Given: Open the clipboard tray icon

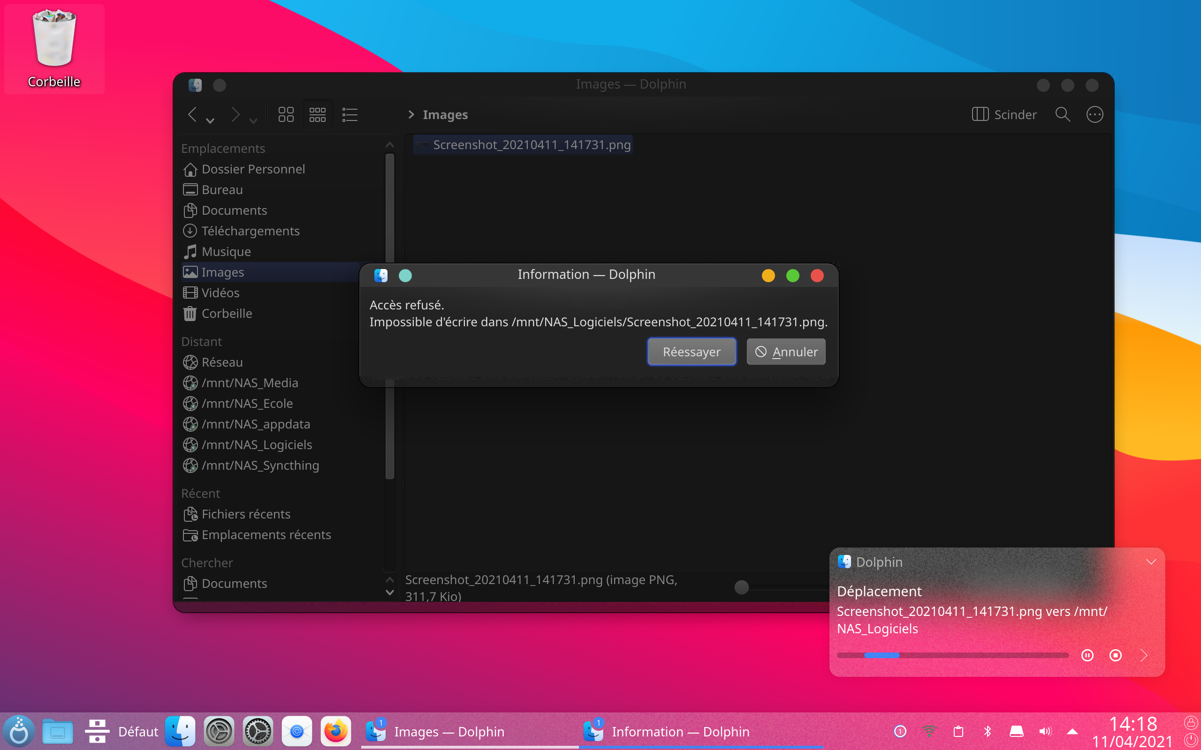Looking at the screenshot, I should pyautogui.click(x=958, y=731).
